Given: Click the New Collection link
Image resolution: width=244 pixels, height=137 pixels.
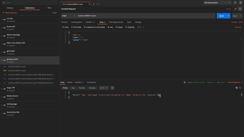Looking at the screenshot, I should point(10,13).
